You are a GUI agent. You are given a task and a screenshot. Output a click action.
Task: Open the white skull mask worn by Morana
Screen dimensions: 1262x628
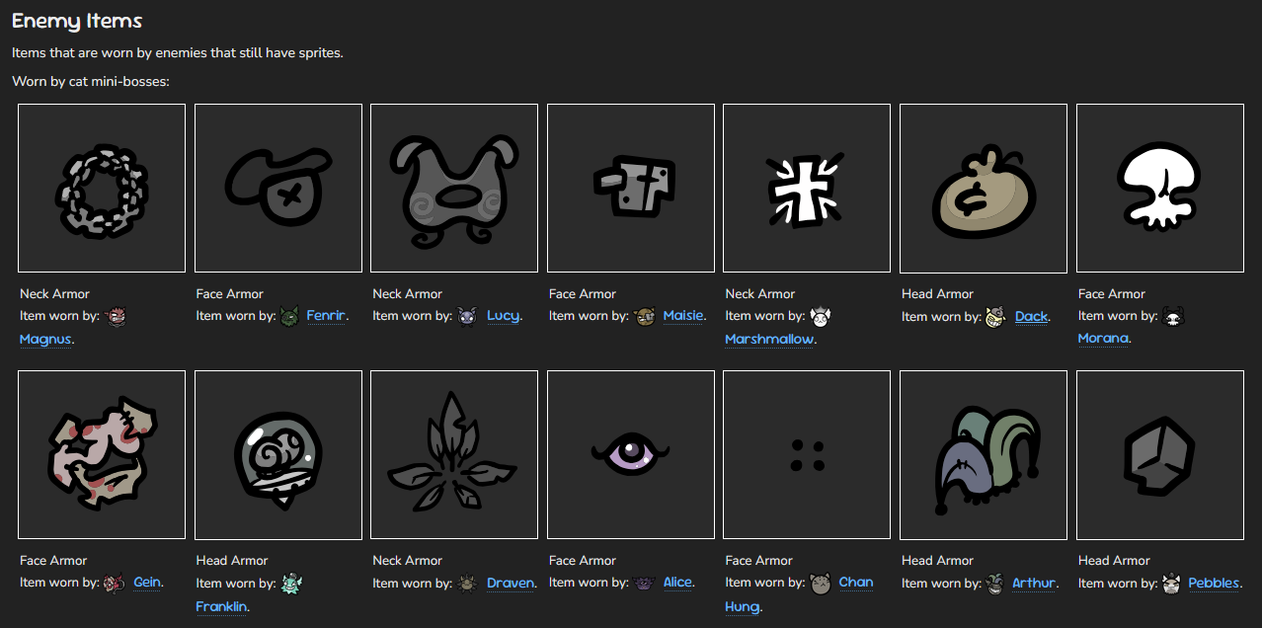[1160, 188]
